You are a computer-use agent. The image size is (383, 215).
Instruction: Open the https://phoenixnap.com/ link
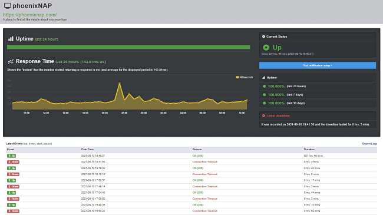pyautogui.click(x=30, y=15)
